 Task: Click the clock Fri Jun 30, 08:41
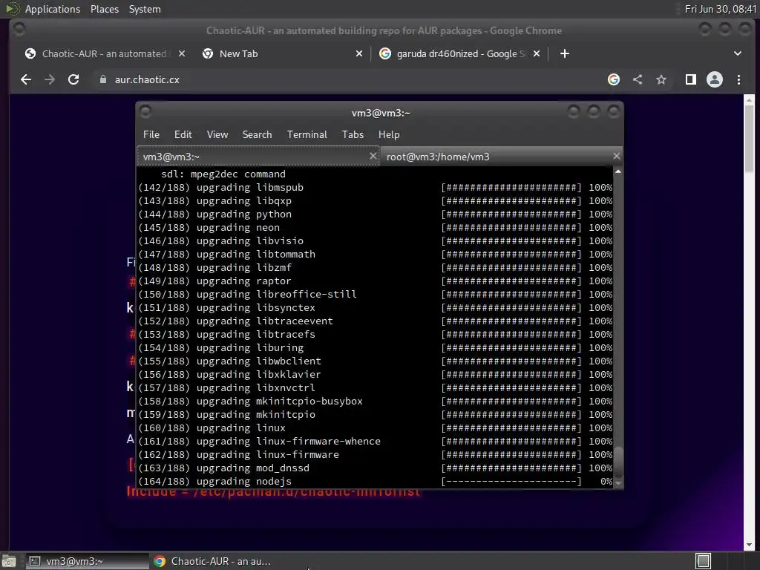click(x=720, y=9)
